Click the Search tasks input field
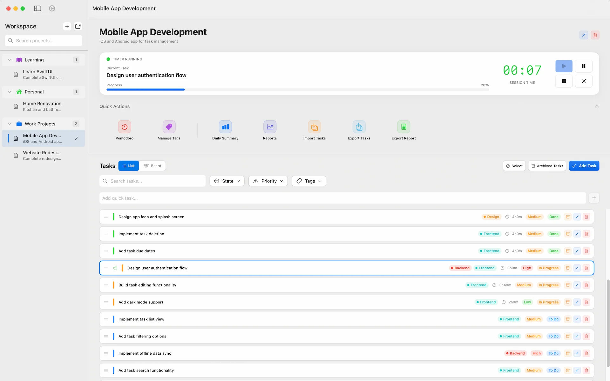 click(x=152, y=181)
